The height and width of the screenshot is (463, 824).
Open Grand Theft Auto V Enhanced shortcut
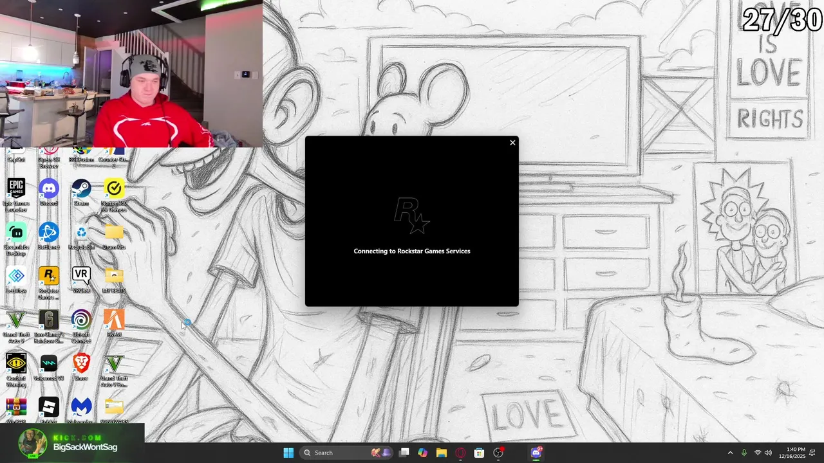pos(114,370)
